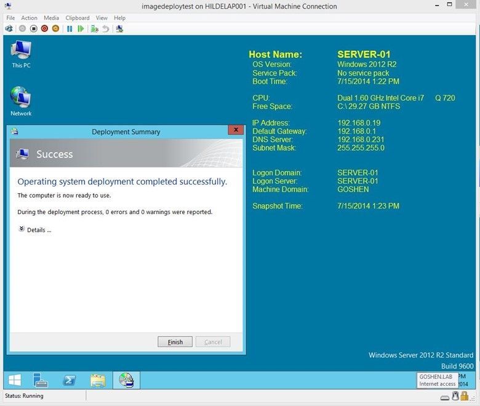Screen dimensions: 480x406
Task: Click the Revert arrow toolbar icon
Action: pos(106,29)
